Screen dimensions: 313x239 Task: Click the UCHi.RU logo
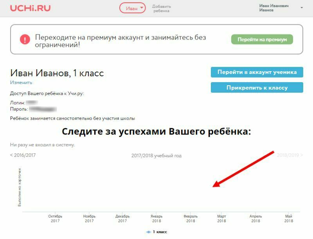pyautogui.click(x=30, y=8)
